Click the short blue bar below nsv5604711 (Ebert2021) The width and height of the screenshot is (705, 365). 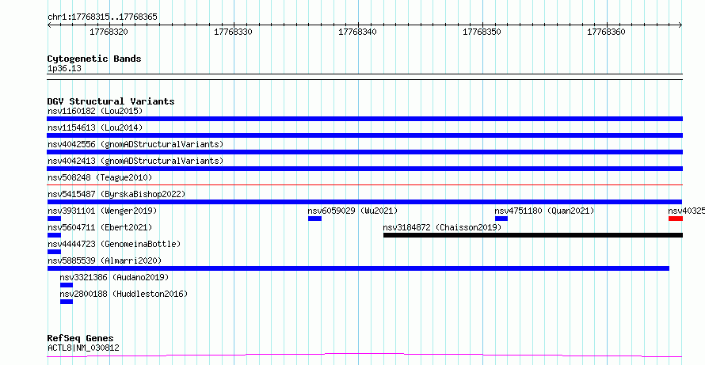54,235
